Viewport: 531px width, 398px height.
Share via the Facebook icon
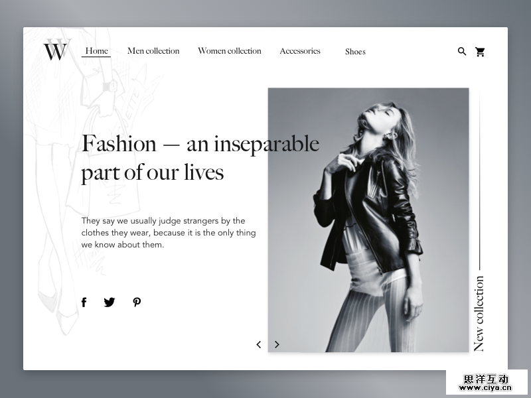point(84,302)
